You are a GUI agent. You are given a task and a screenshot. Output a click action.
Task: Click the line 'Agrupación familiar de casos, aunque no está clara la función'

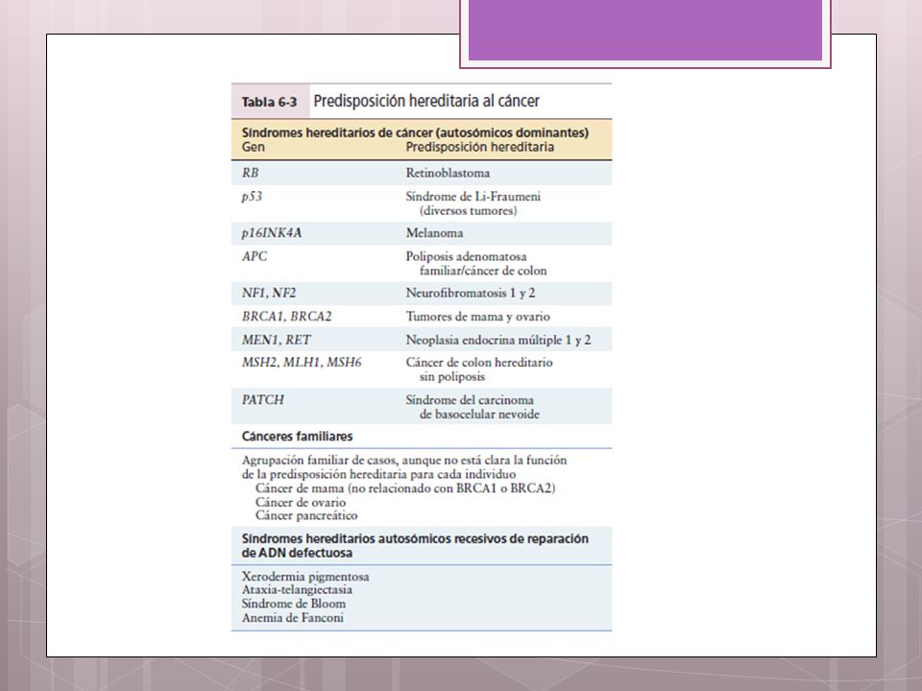404,460
